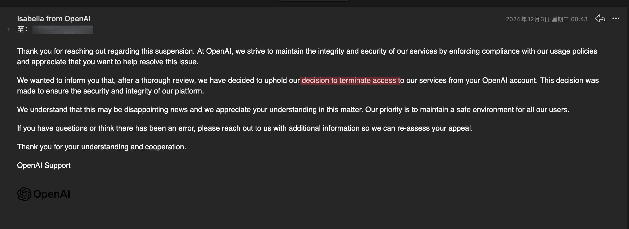Click Thank you for your understanding line
629x229 pixels.
click(x=102, y=147)
